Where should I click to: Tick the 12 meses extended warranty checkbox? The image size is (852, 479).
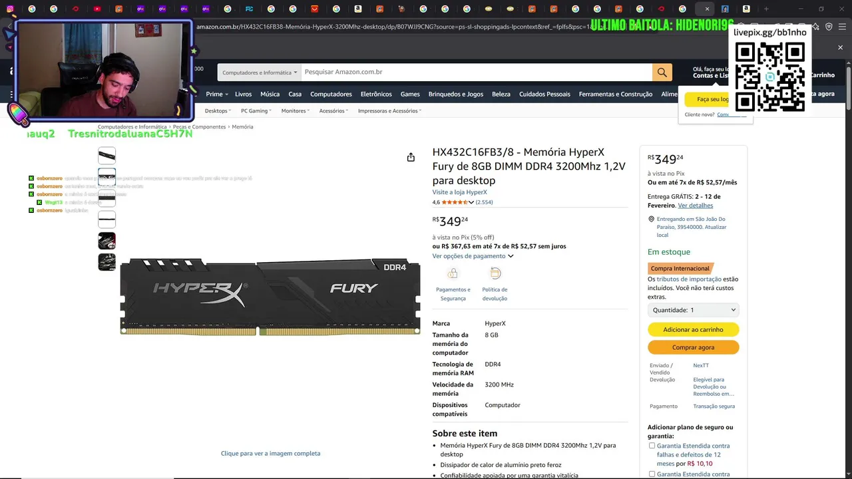(x=652, y=446)
